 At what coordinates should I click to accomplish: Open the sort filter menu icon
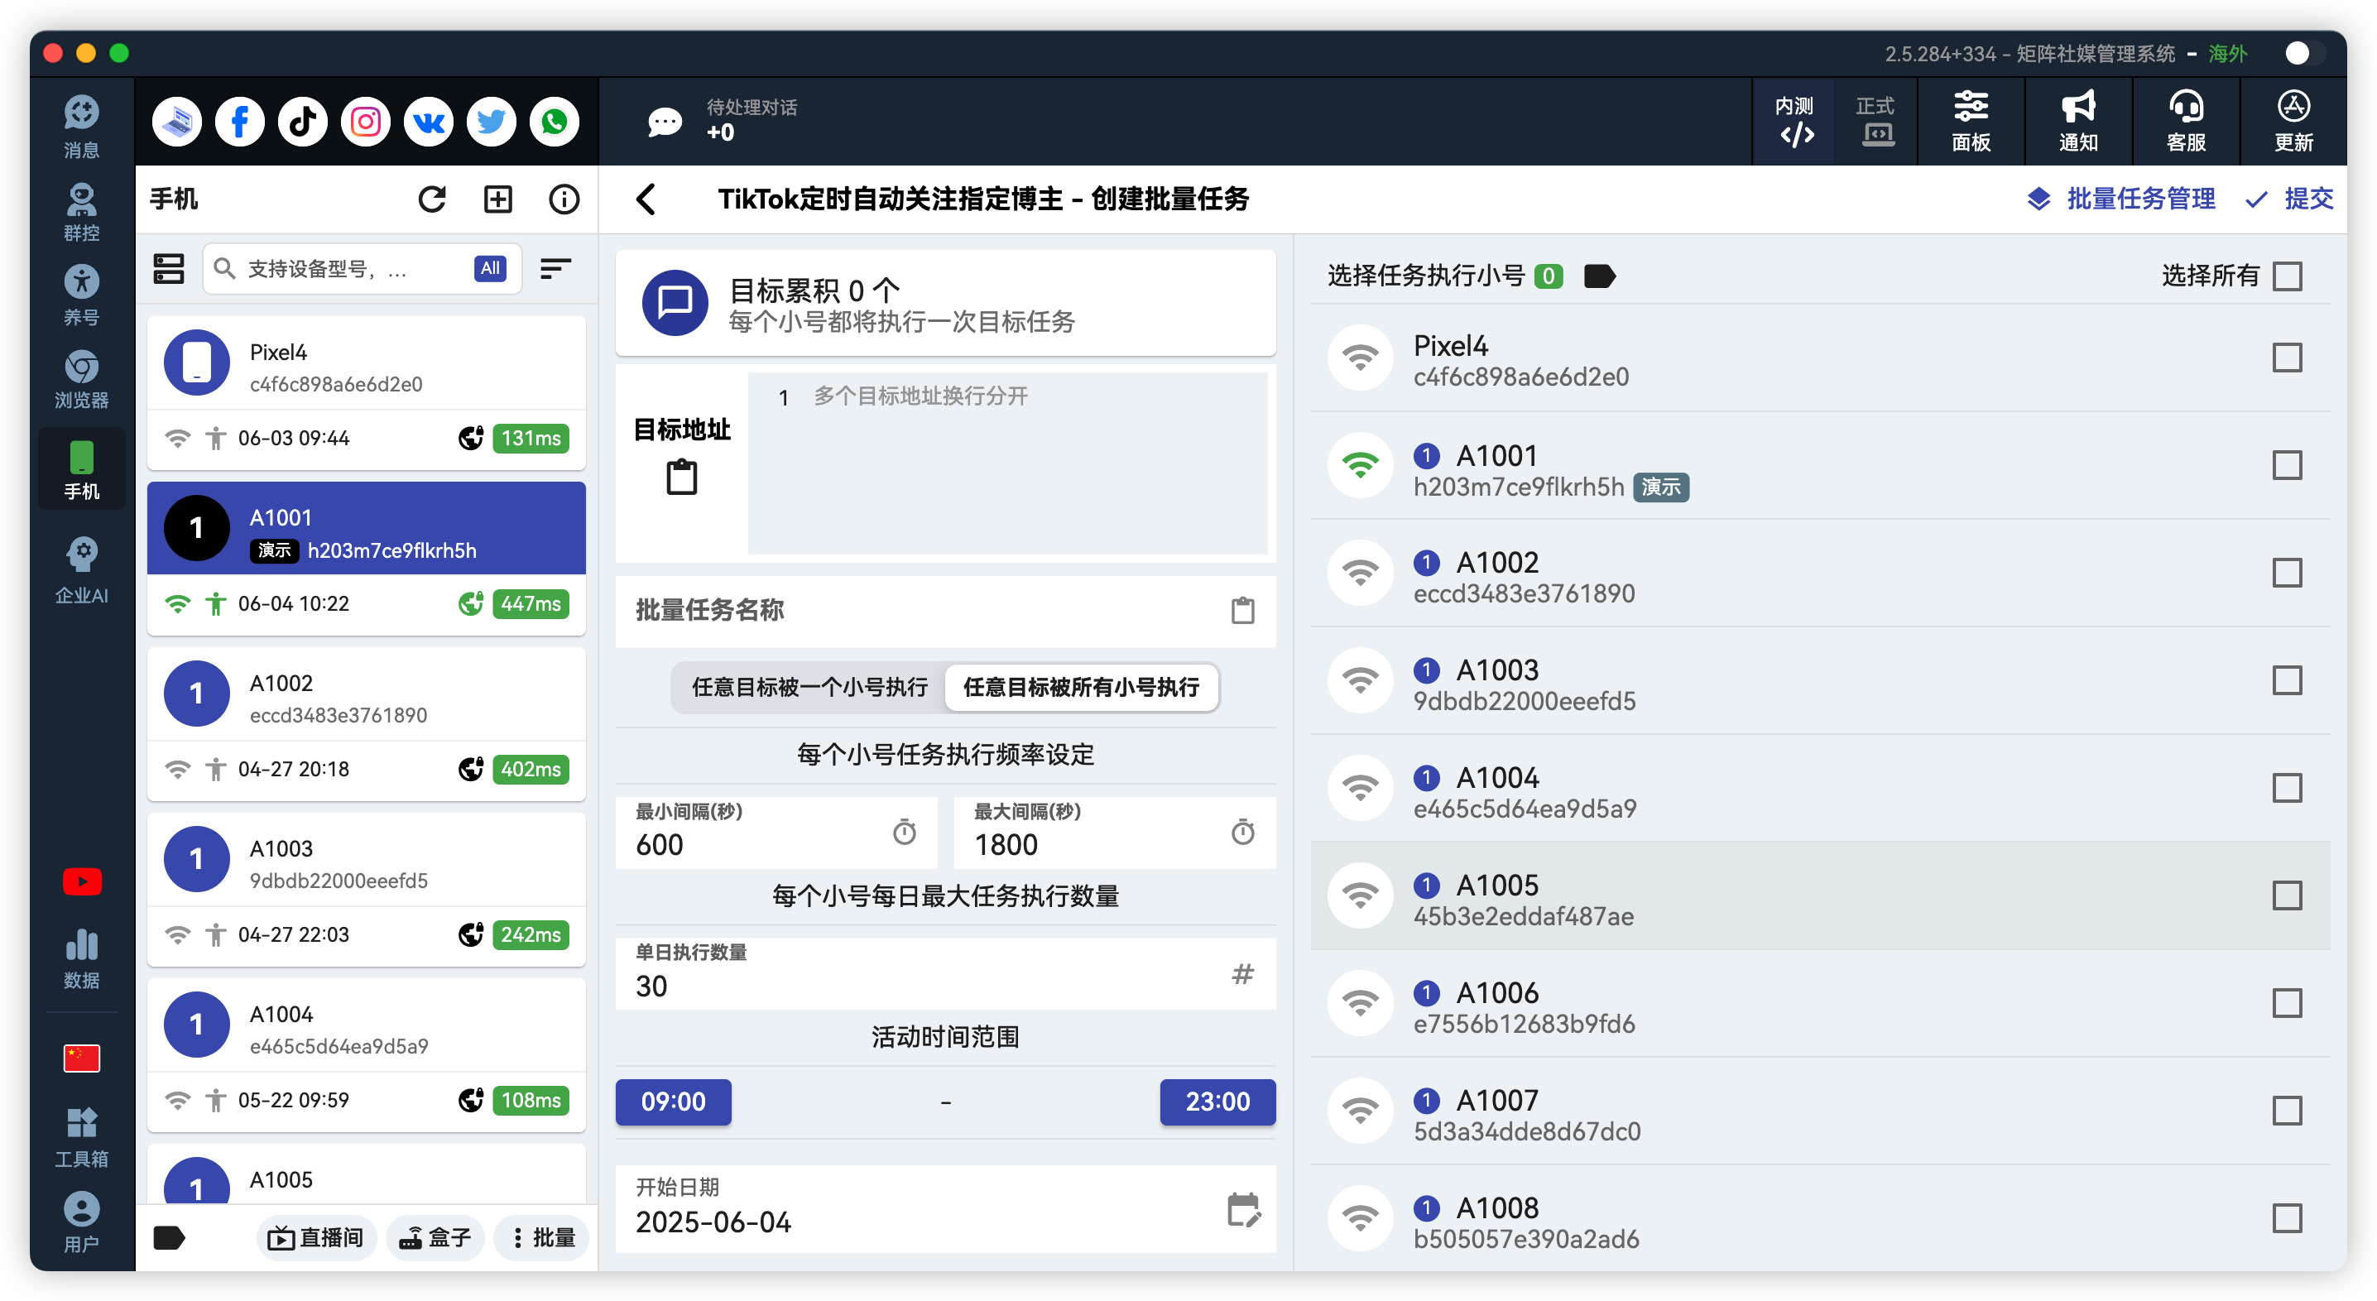[x=555, y=268]
